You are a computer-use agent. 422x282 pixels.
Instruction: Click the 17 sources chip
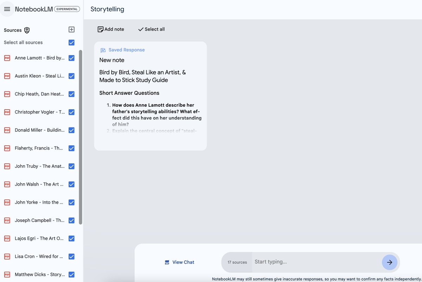tap(237, 262)
